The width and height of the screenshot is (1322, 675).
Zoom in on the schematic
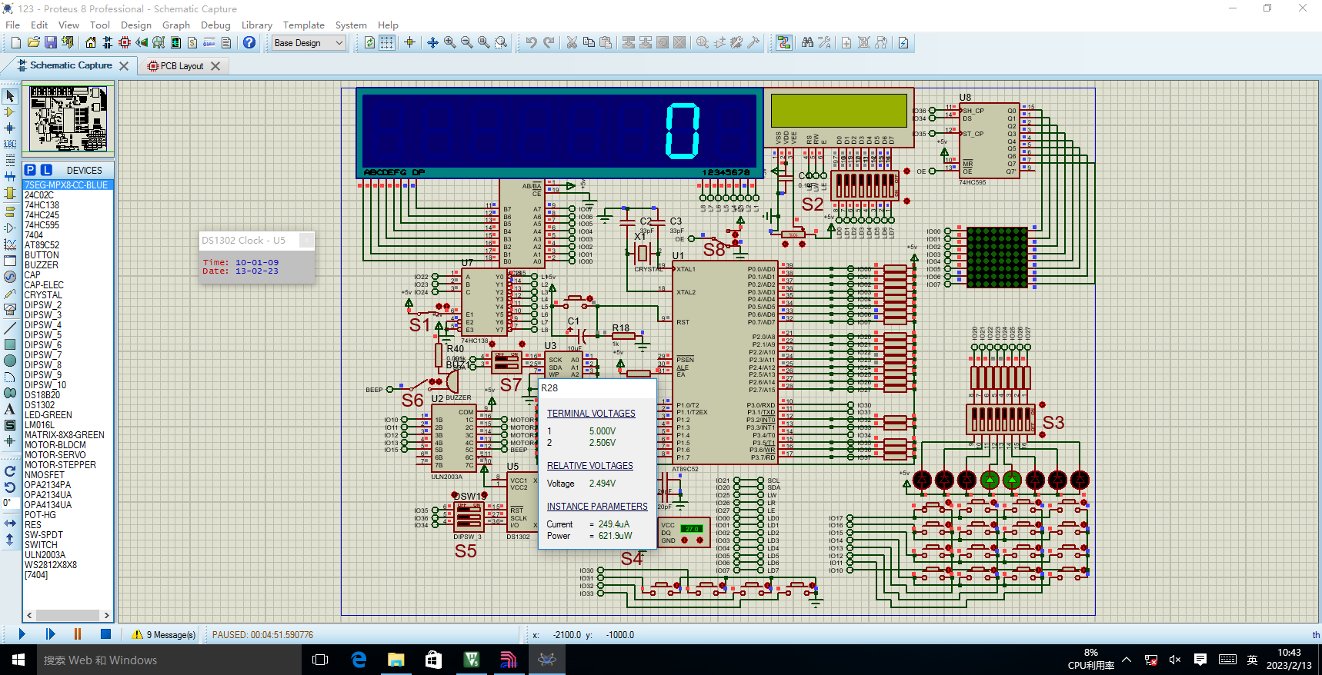click(449, 43)
